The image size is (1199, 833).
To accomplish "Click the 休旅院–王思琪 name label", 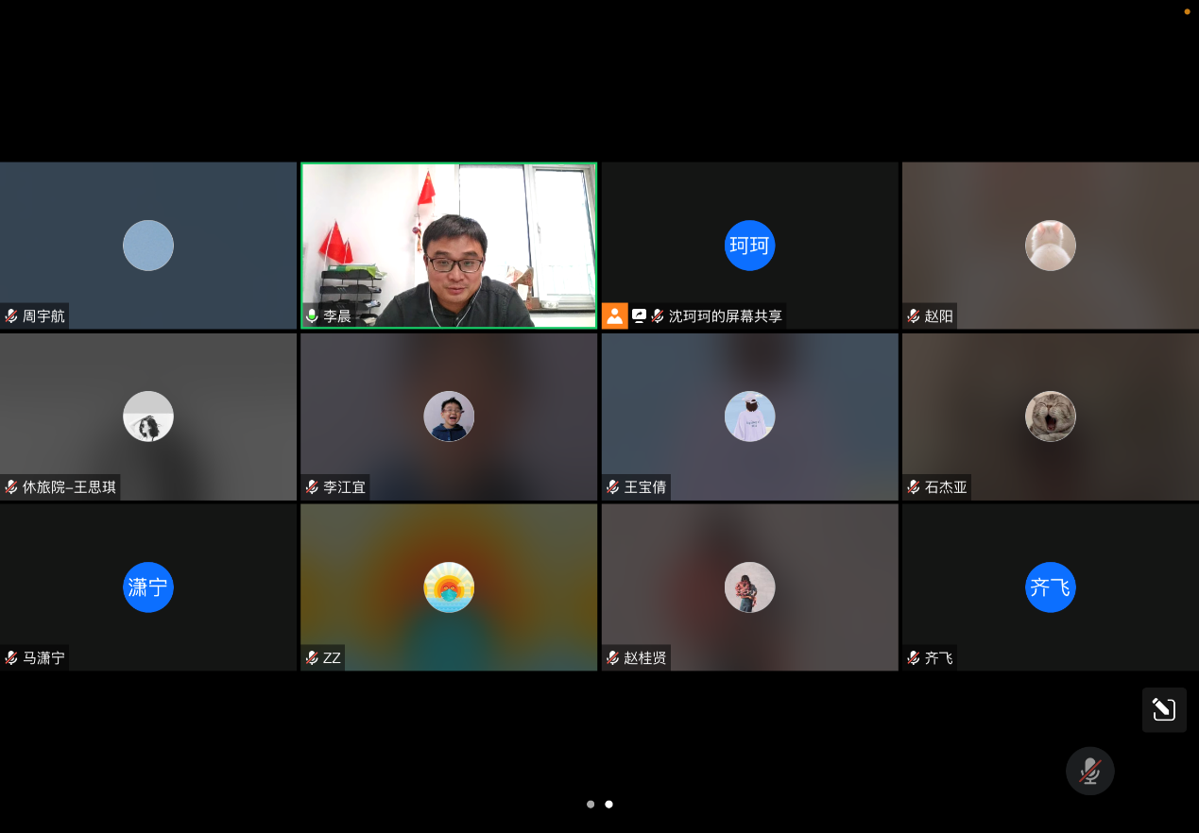I will (x=69, y=487).
